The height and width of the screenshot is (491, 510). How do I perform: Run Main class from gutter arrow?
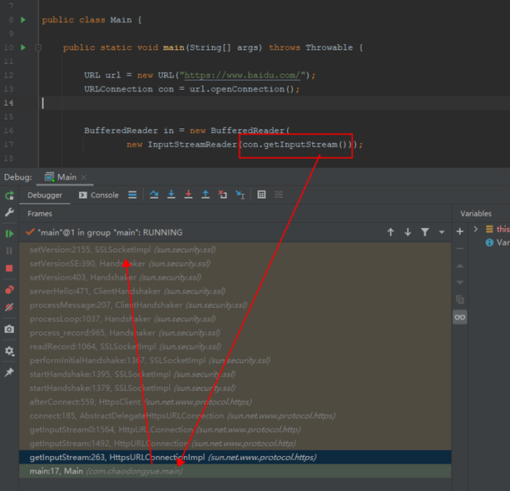[23, 20]
